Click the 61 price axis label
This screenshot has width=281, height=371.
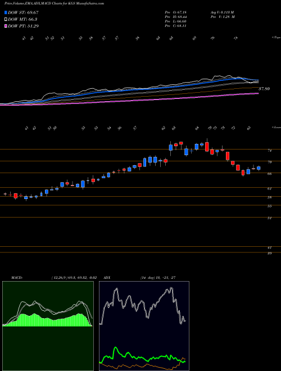pos(269,188)
